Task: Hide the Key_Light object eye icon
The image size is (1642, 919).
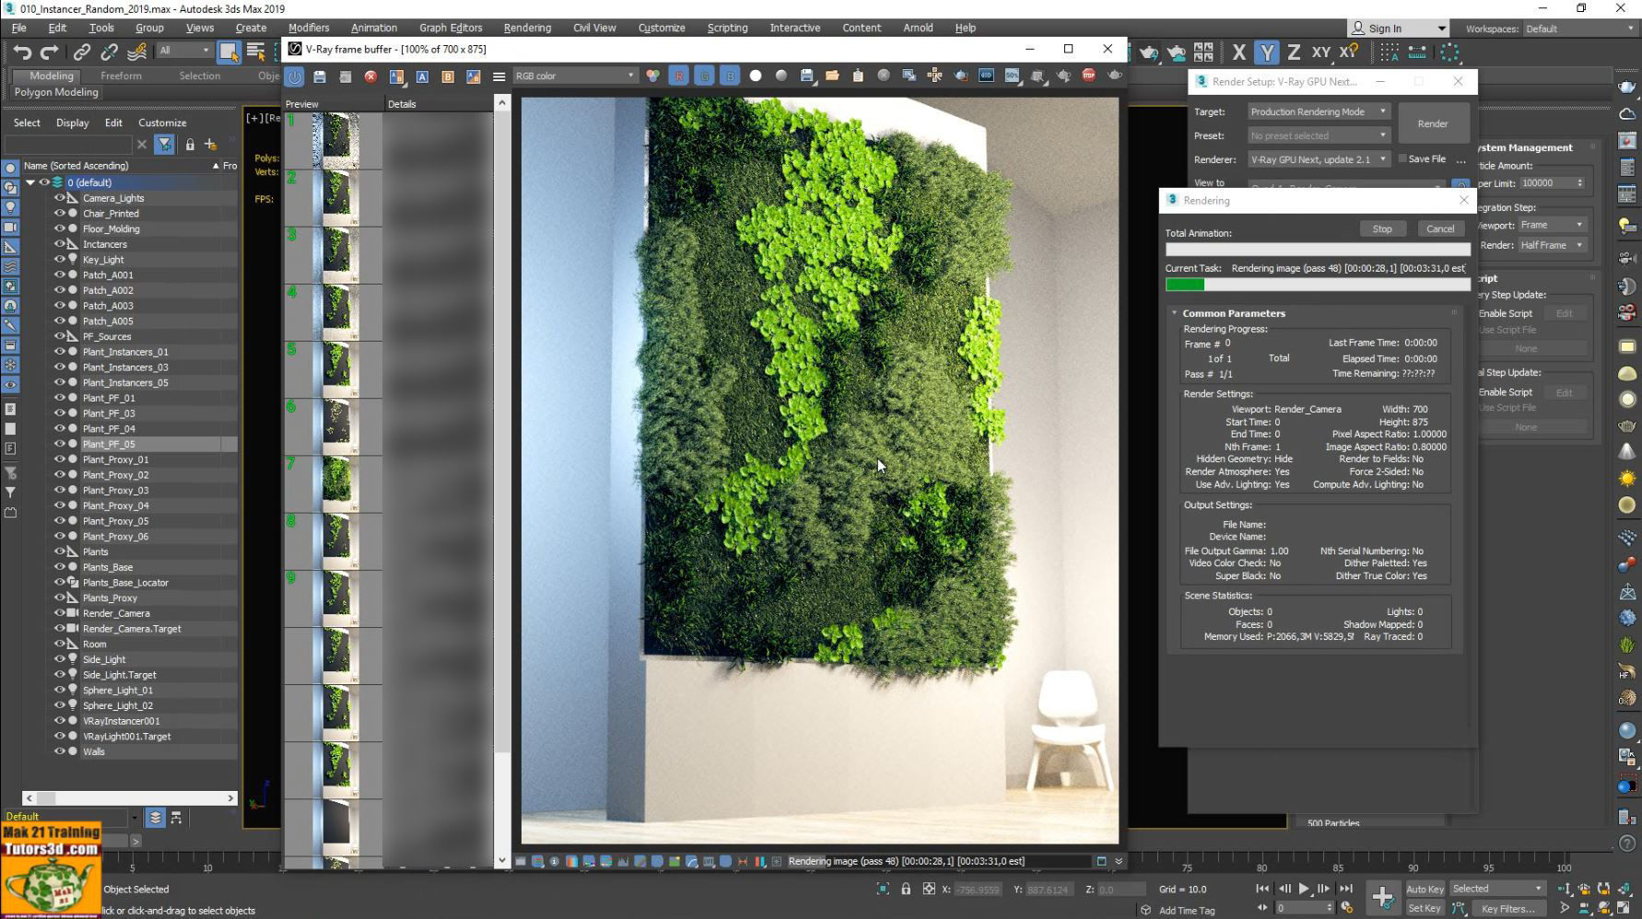Action: click(59, 260)
